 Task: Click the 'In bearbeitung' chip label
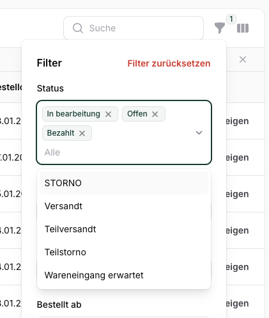point(73,114)
